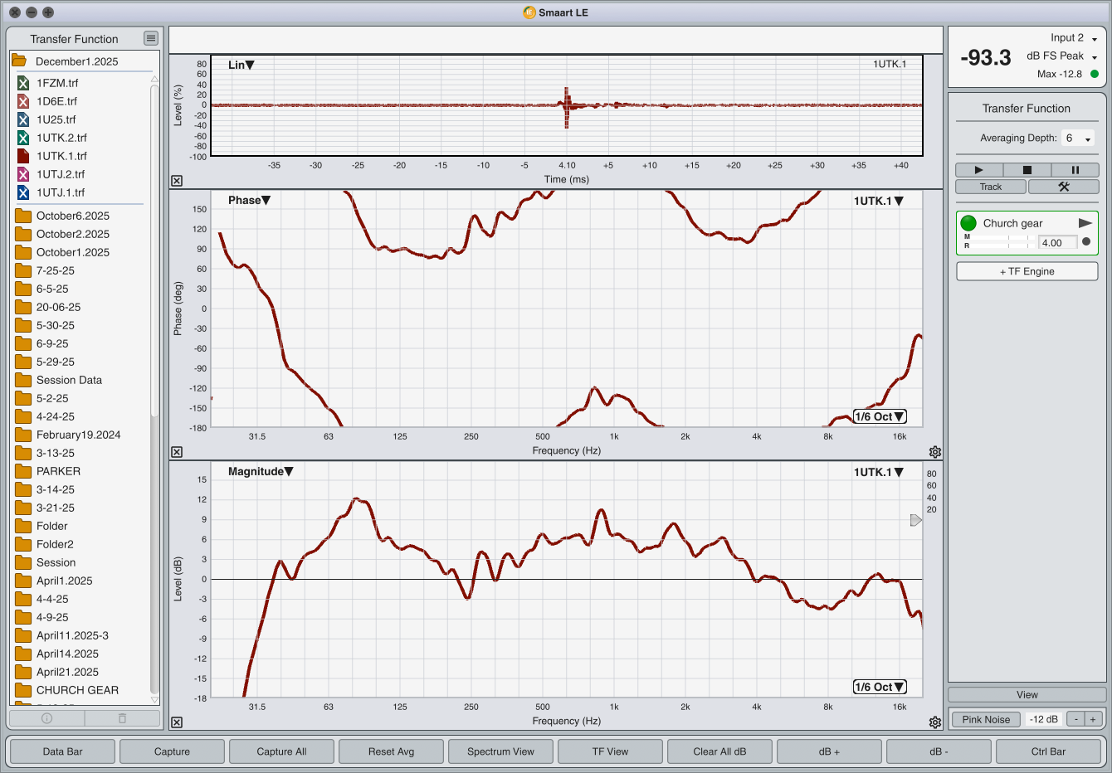This screenshot has width=1112, height=773.
Task: Open the Averaging Depth dropdown
Action: click(x=1078, y=139)
